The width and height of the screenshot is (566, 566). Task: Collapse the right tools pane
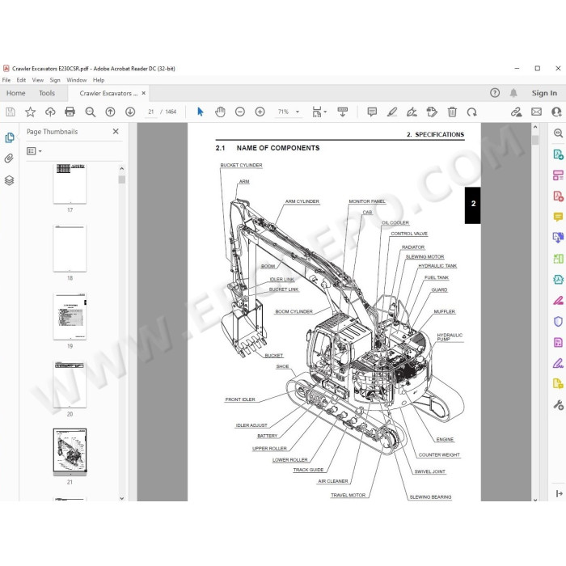pyautogui.click(x=559, y=493)
